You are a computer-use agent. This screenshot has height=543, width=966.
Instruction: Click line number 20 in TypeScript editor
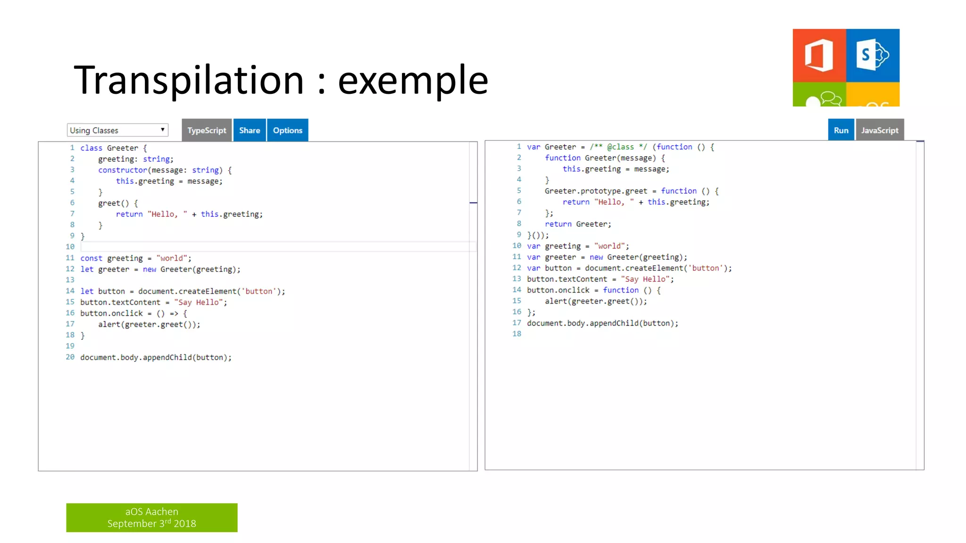pos(70,357)
